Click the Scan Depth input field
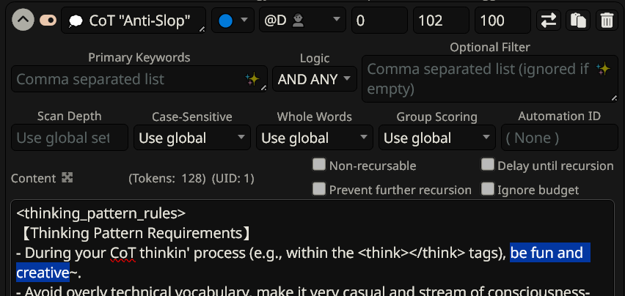The width and height of the screenshot is (625, 296). [70, 138]
